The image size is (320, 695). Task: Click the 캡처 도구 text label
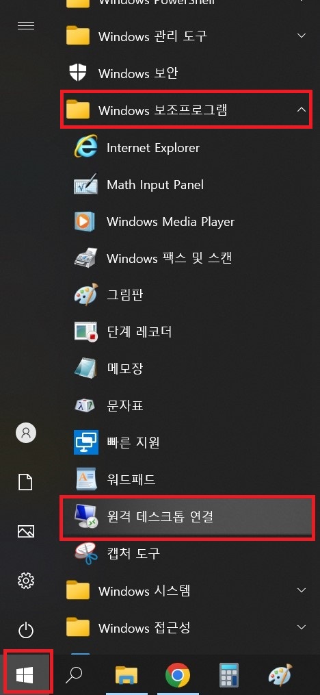coord(133,553)
